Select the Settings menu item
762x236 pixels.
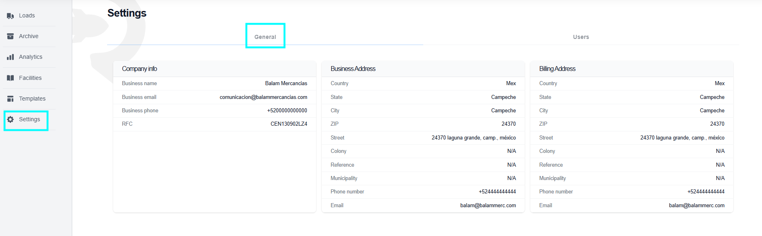[x=29, y=119]
